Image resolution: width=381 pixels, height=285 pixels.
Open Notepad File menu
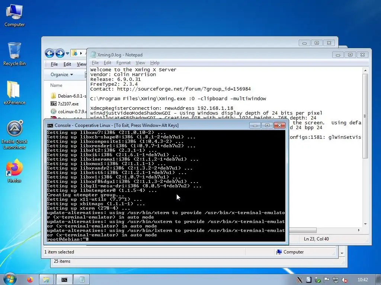coord(95,63)
